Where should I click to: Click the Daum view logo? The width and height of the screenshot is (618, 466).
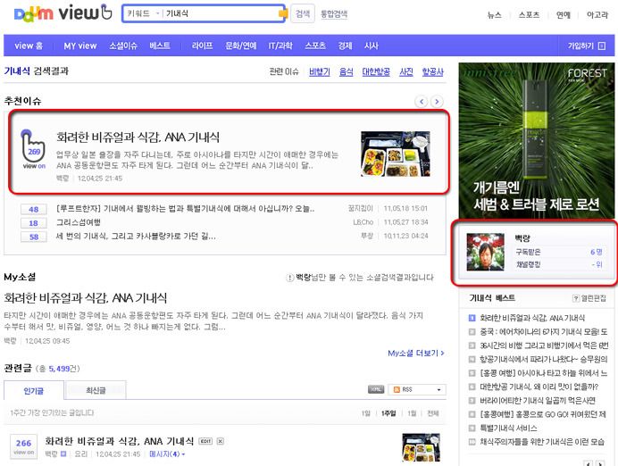(x=63, y=12)
